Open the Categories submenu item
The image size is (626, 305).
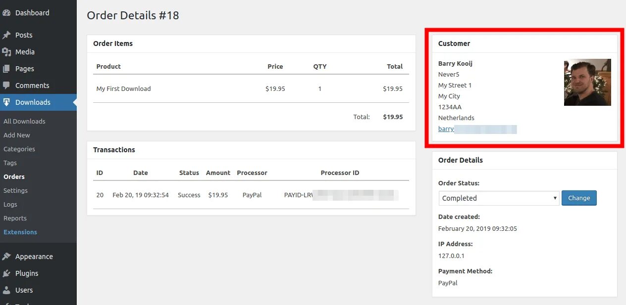coord(19,149)
